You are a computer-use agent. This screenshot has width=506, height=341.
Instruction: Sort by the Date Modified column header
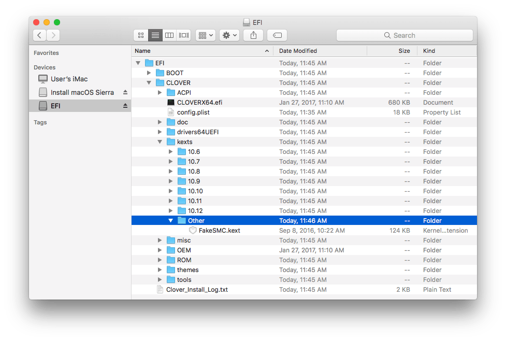coord(320,51)
